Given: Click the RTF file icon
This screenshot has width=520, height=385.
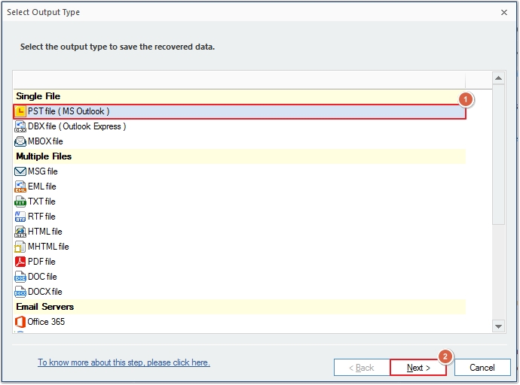Looking at the screenshot, I should click(20, 217).
